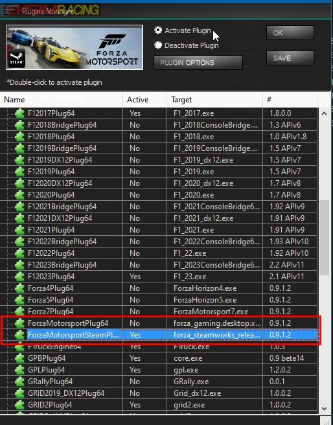Image resolution: width=333 pixels, height=425 pixels.
Task: Click the Forza Motorsport banner thumbnail
Action: pos(75,47)
